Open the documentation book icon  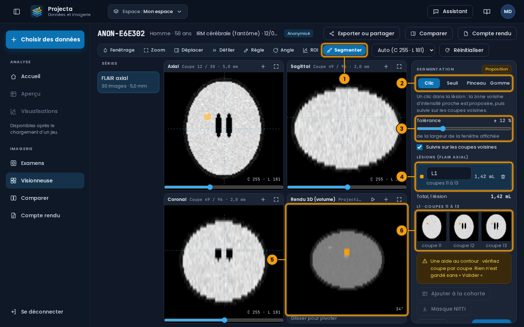coord(487,12)
